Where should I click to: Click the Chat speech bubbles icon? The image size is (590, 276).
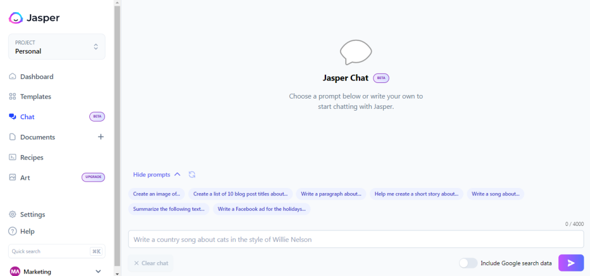click(x=13, y=117)
